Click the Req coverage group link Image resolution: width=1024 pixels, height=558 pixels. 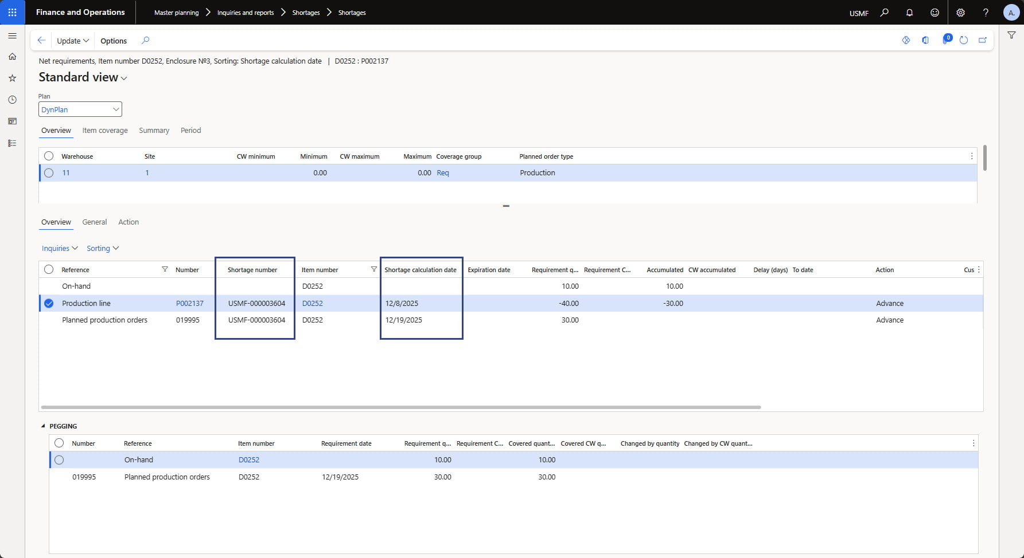pyautogui.click(x=443, y=173)
